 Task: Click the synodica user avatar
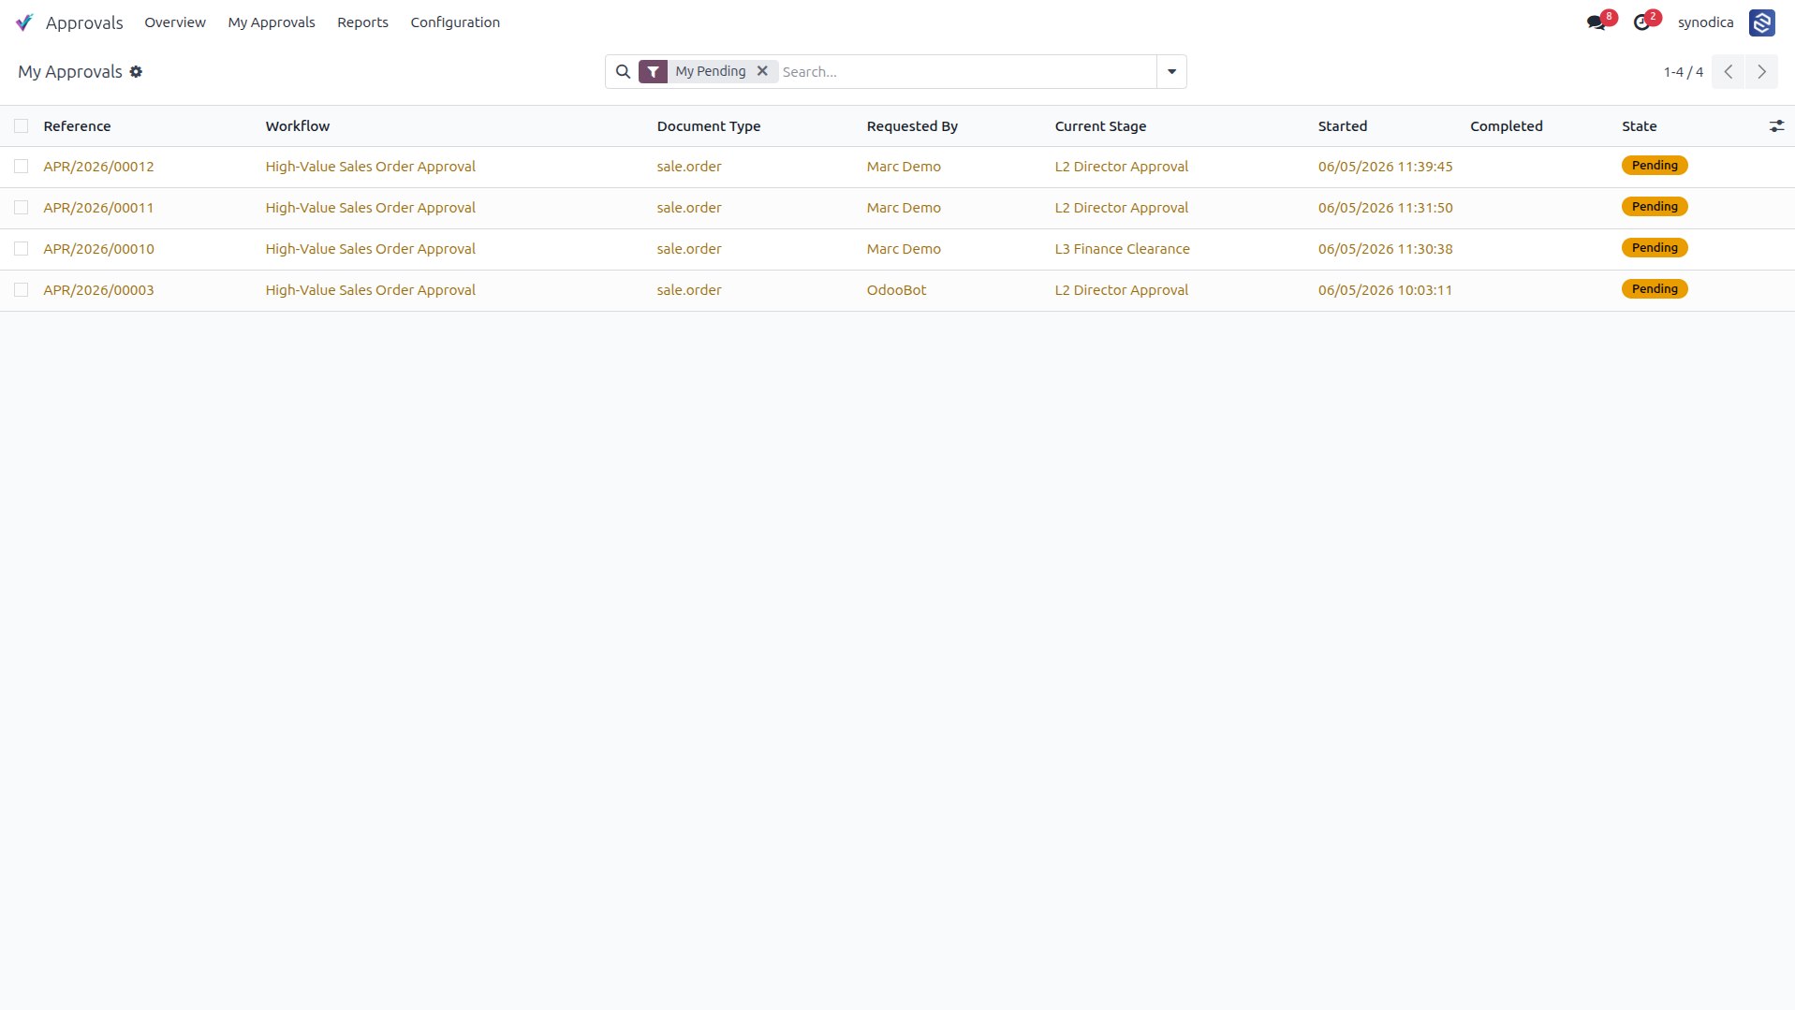(x=1762, y=22)
